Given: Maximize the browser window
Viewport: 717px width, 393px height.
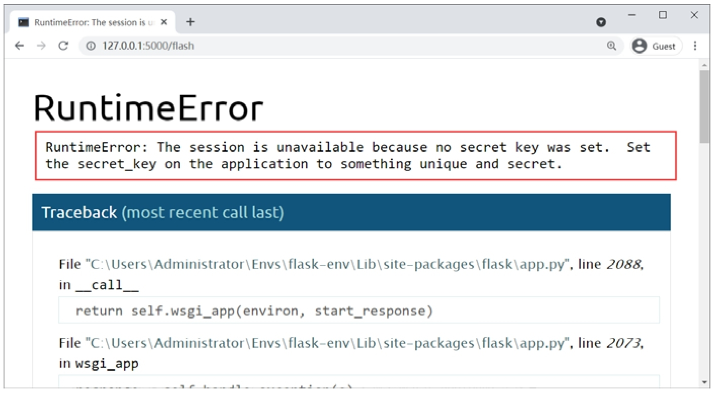Looking at the screenshot, I should (x=663, y=15).
